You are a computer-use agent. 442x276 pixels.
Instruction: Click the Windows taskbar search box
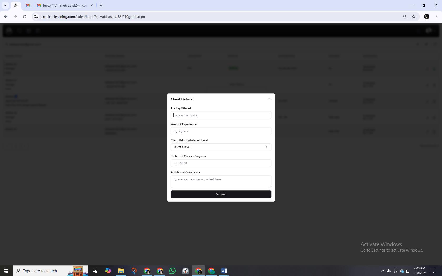(51, 271)
